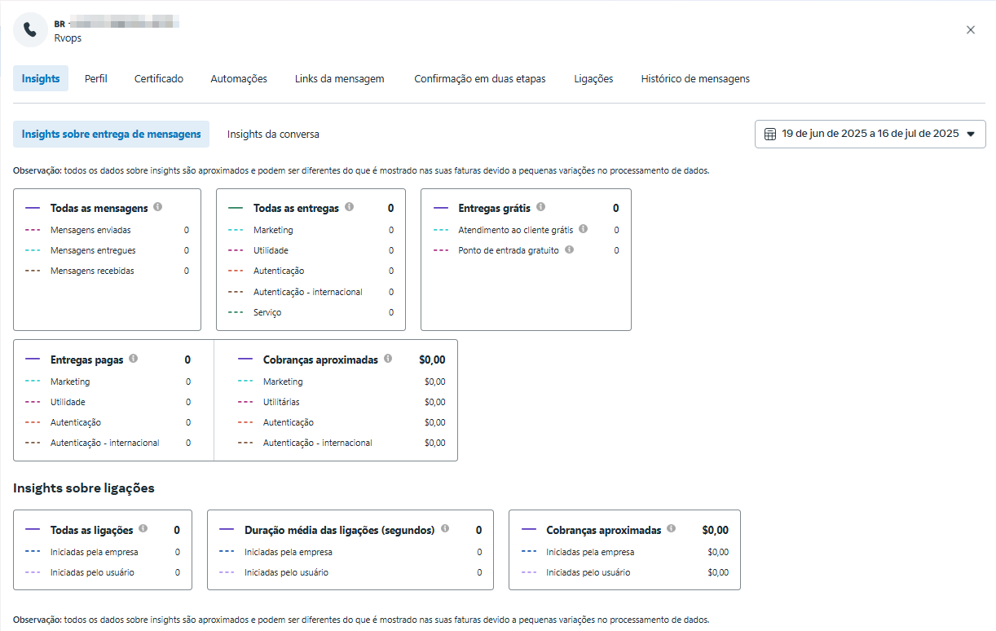Click info icon for Ponto de entrada gratuito
The height and width of the screenshot is (631, 996).
(x=570, y=249)
